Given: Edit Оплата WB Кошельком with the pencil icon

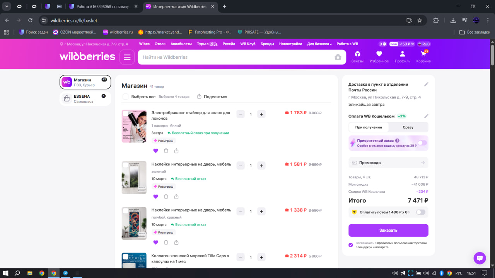Looking at the screenshot, I should coord(426,116).
